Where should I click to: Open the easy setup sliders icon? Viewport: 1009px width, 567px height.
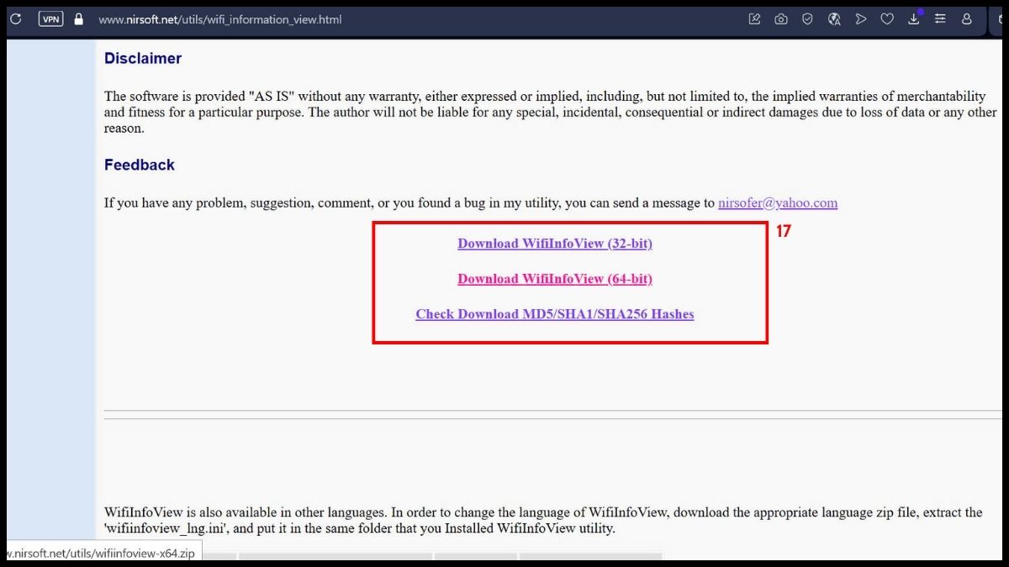pos(940,19)
